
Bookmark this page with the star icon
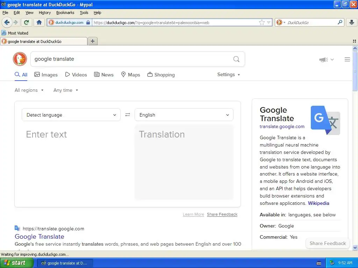pyautogui.click(x=262, y=22)
